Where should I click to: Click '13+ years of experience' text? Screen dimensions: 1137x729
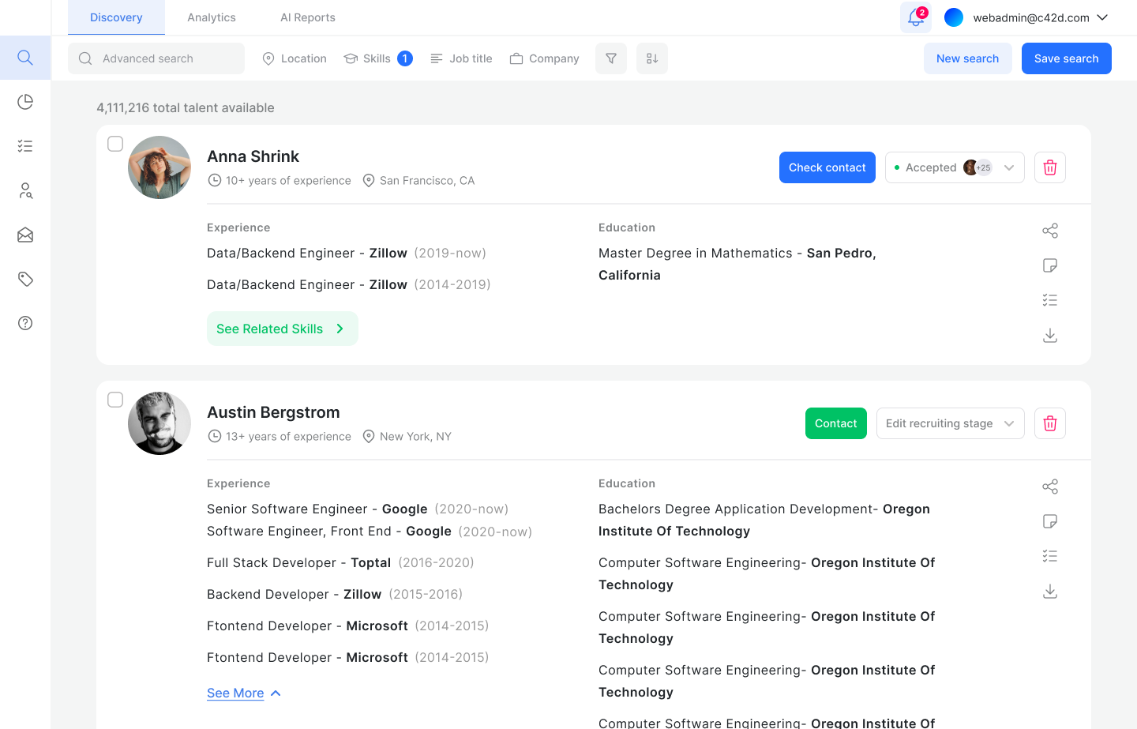click(288, 436)
